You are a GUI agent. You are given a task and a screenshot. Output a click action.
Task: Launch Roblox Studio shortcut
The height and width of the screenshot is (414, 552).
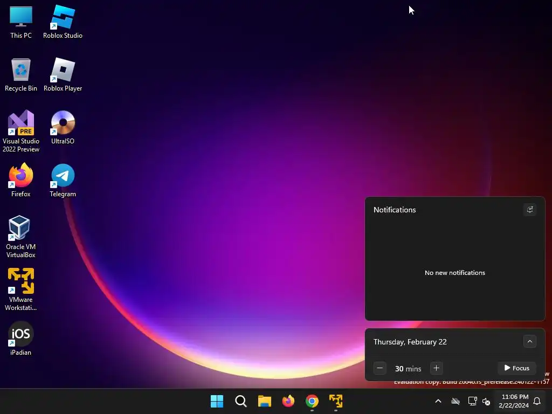point(63,22)
